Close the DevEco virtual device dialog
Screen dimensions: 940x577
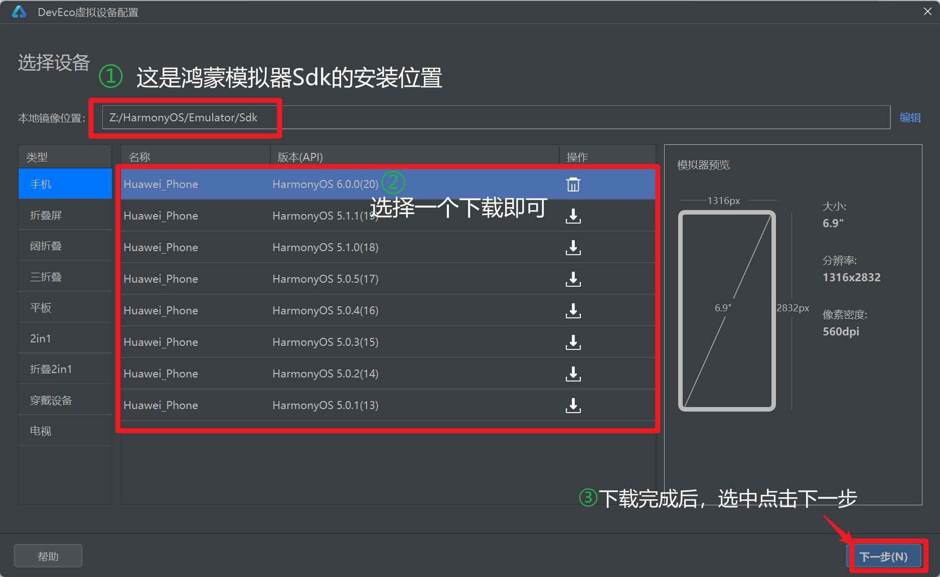927,12
